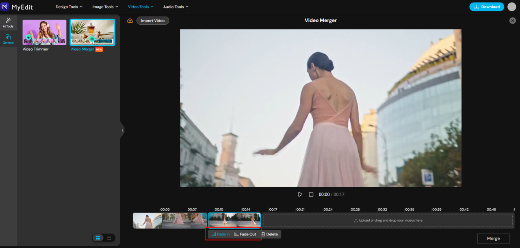Click the Import Video button
Viewport: 520px width, 248px height.
pyautogui.click(x=153, y=20)
